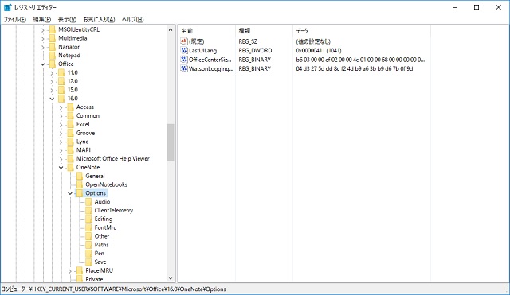Screen dimensions: 510x295
Task: Select the Paths key label
Action: pos(101,245)
